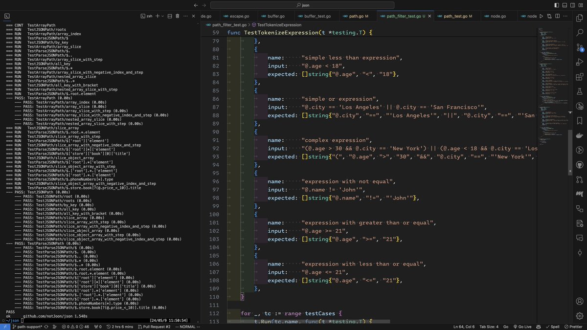Go forward with the navigation arrow
Screen dimensions: 587x330
pos(205,5)
